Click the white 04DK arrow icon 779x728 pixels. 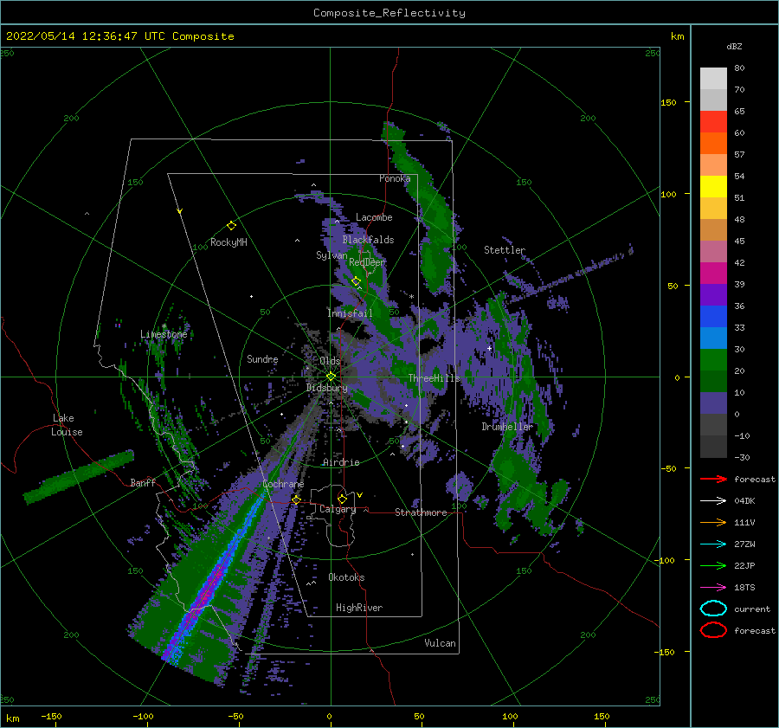pyautogui.click(x=713, y=500)
